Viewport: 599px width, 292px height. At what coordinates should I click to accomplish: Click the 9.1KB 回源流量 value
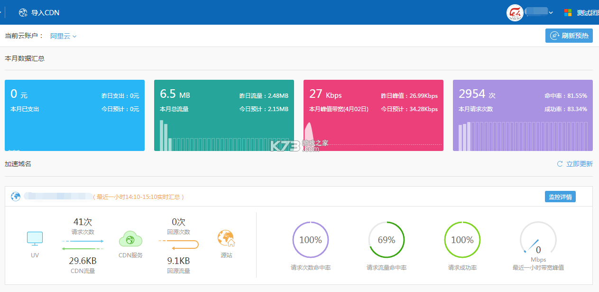[x=178, y=261]
